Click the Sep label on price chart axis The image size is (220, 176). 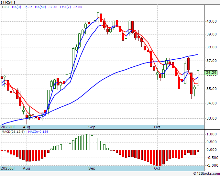pyautogui.click(x=92, y=127)
